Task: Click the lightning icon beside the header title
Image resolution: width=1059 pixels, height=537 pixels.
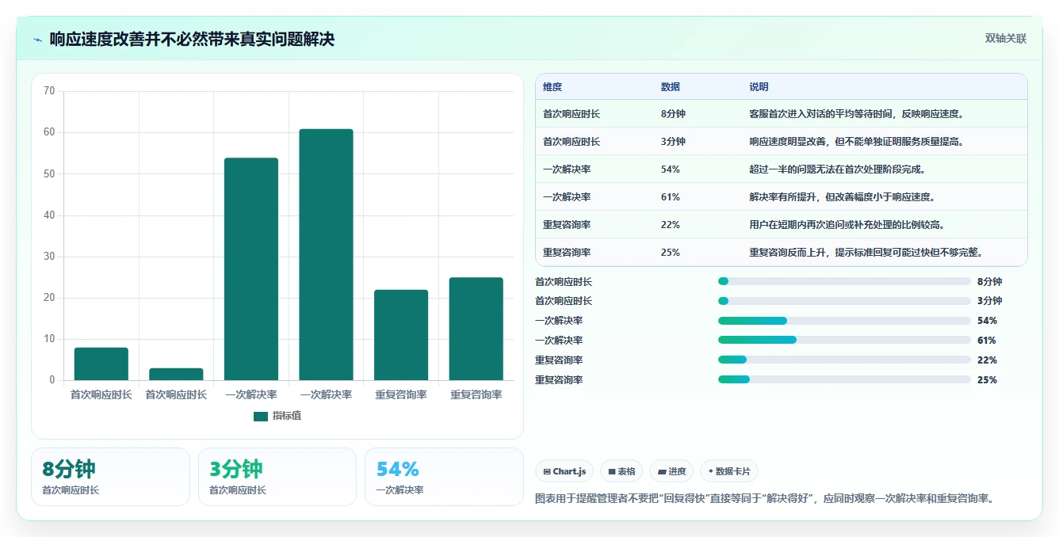Action: coord(38,40)
